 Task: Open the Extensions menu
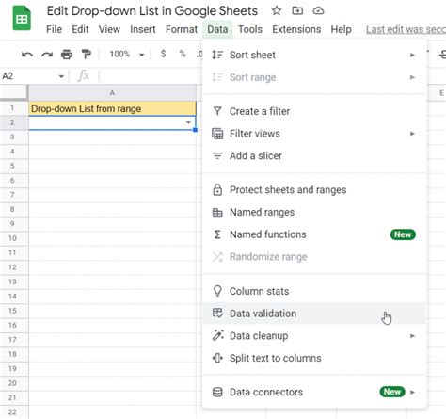coord(296,29)
